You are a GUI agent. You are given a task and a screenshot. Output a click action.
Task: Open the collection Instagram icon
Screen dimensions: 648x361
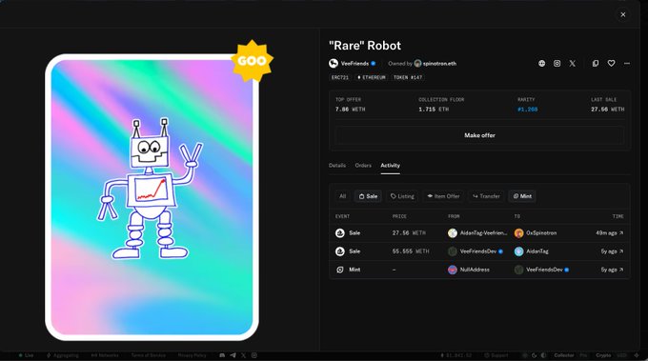tap(557, 64)
